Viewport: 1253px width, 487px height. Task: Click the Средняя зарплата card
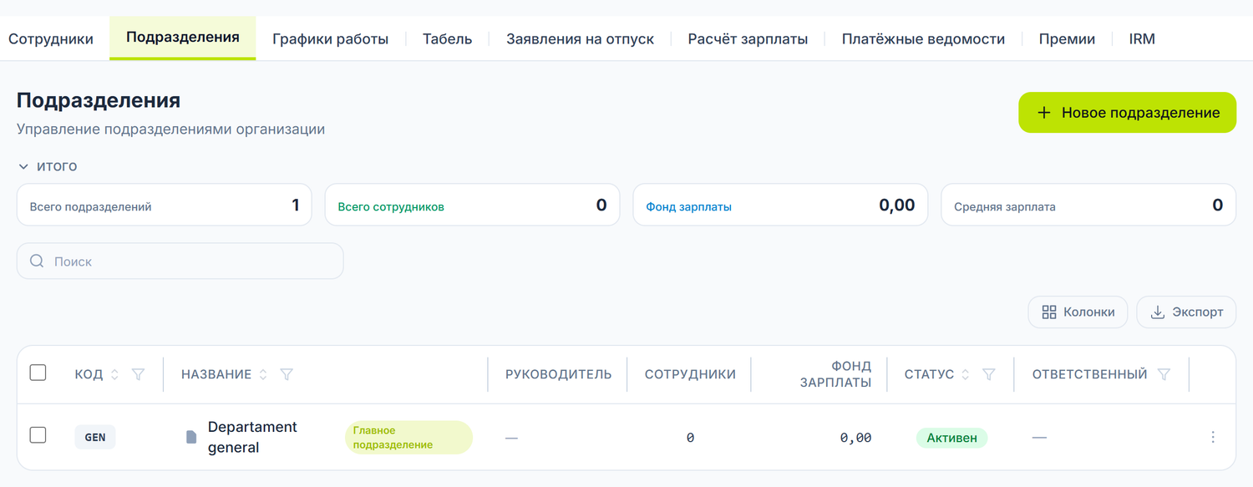1088,205
